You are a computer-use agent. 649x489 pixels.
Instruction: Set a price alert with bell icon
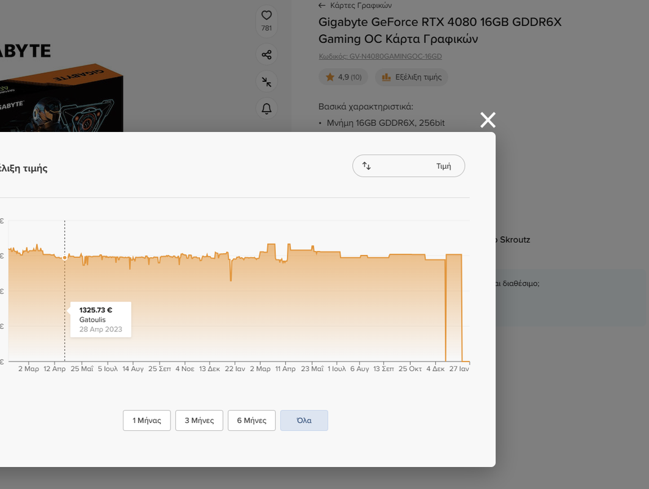(x=266, y=108)
